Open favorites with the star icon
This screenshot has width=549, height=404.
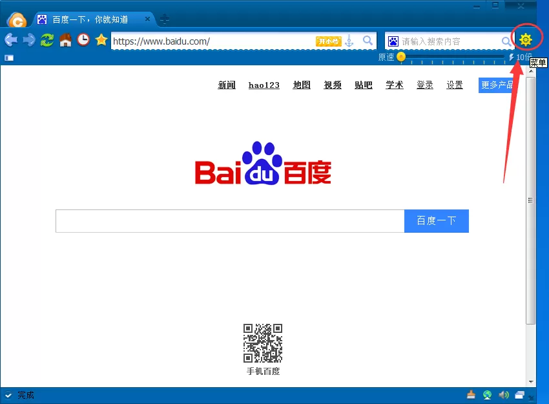pyautogui.click(x=101, y=39)
